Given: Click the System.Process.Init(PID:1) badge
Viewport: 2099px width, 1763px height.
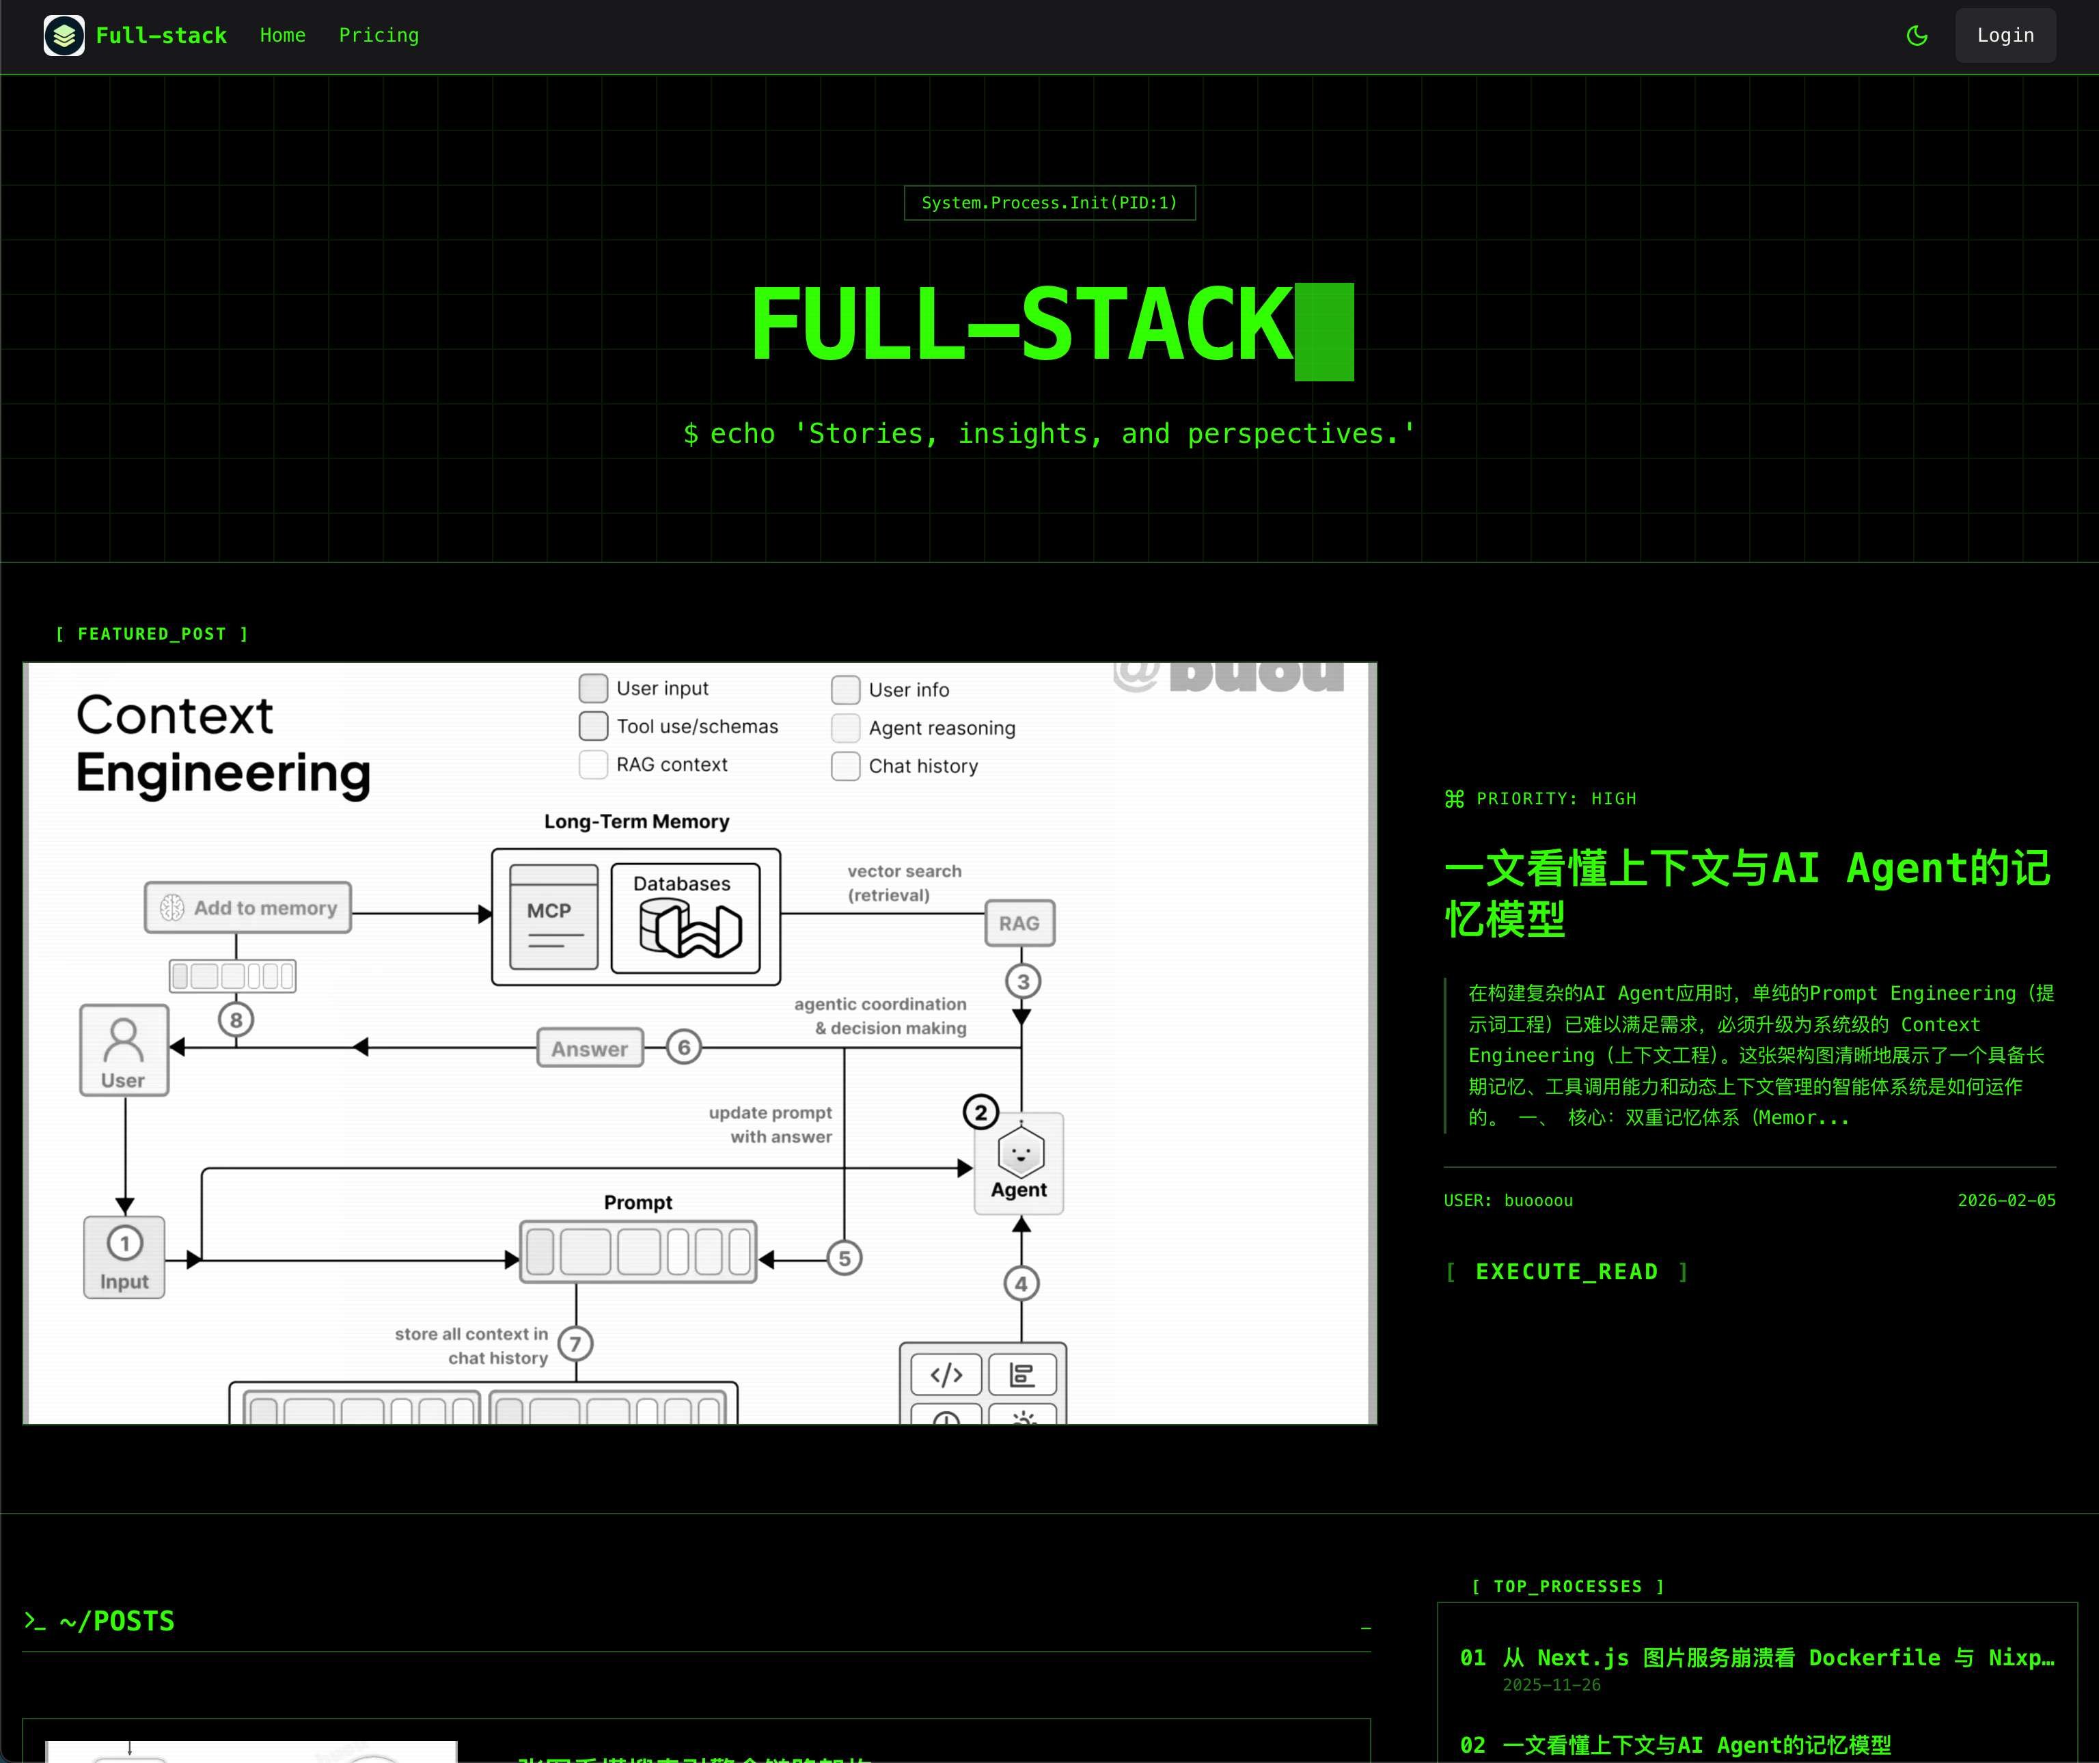Looking at the screenshot, I should pyautogui.click(x=1049, y=203).
